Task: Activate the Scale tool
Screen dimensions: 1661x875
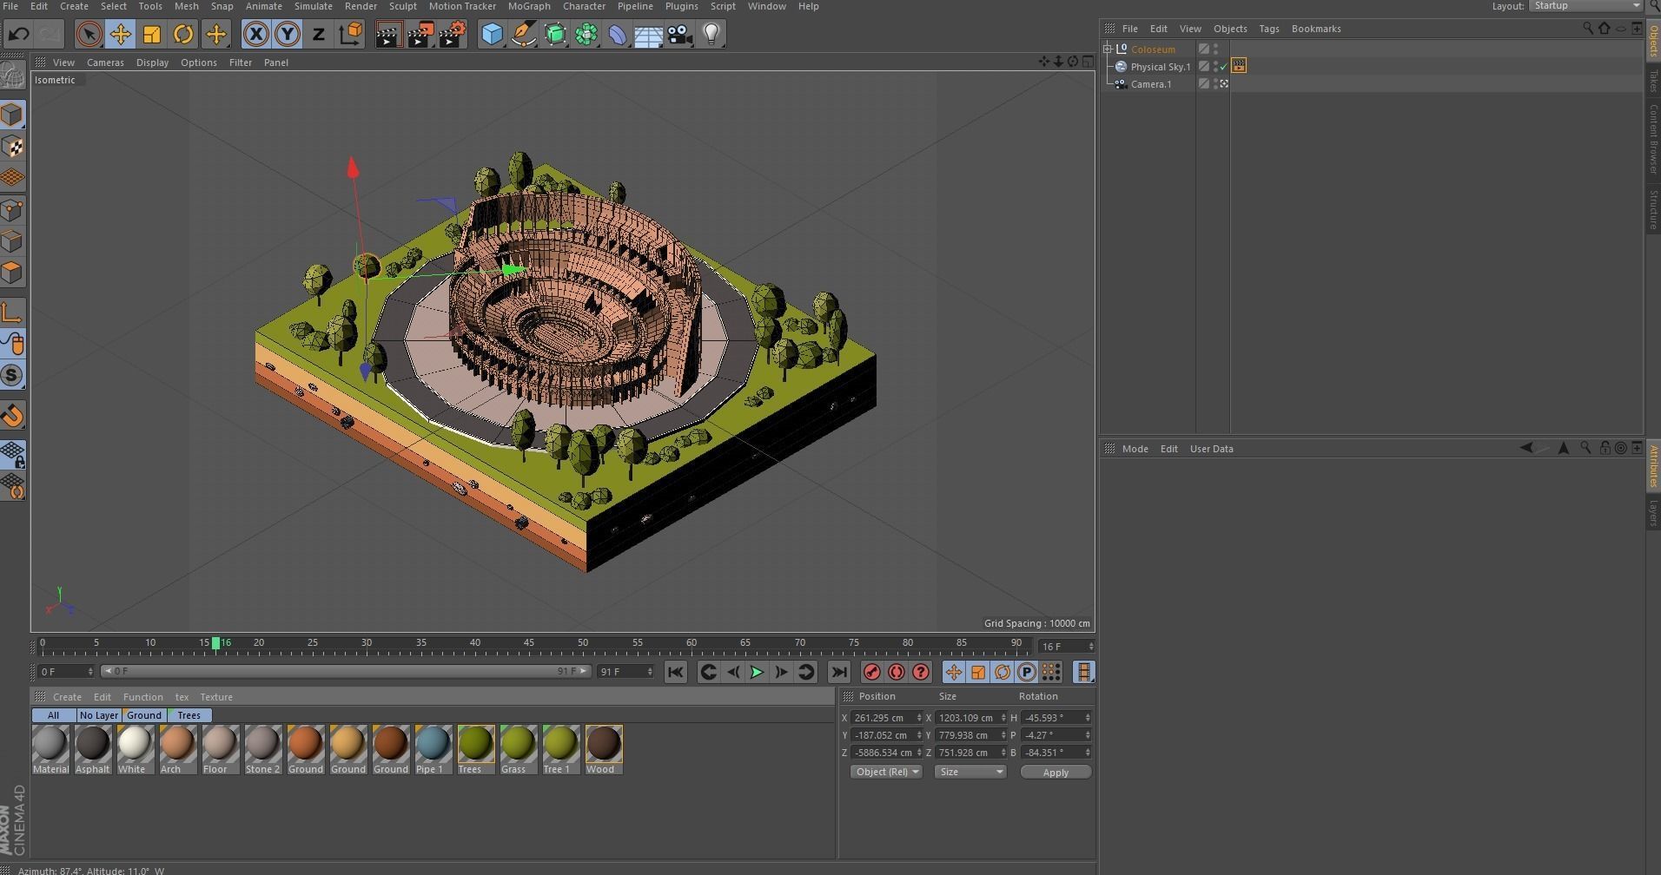Action: [x=151, y=35]
